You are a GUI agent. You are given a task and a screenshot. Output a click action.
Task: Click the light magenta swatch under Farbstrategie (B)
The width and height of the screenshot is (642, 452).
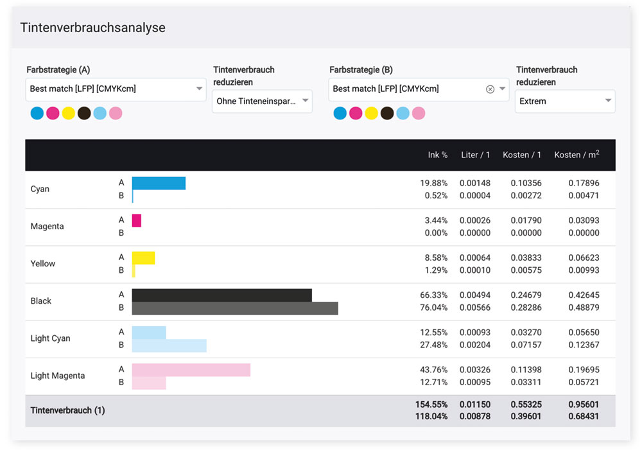(419, 114)
